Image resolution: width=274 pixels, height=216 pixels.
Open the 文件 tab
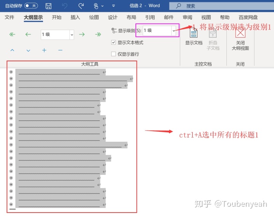tap(10, 17)
